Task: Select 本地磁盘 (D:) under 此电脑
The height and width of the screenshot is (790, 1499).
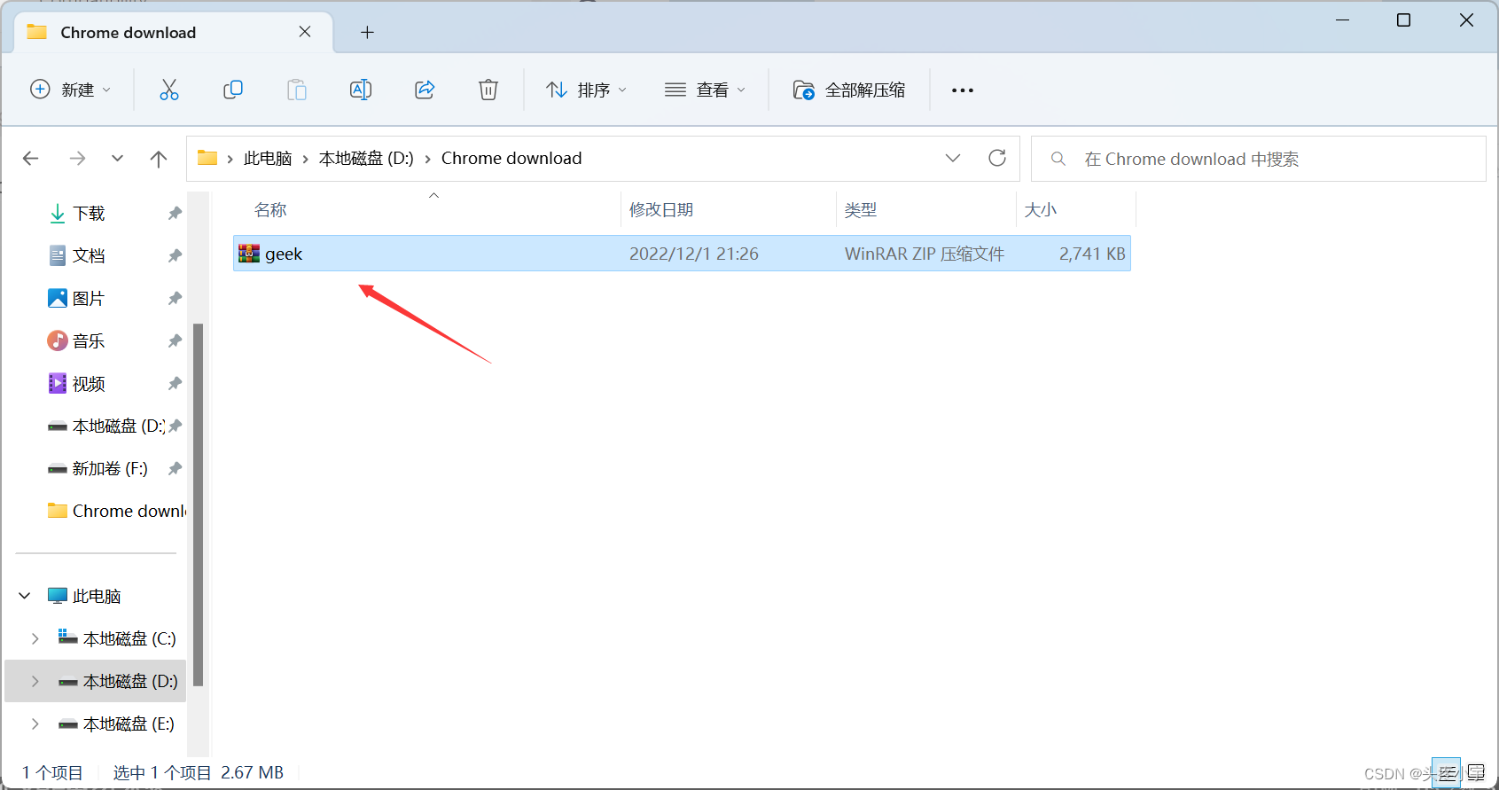Action: pos(130,682)
